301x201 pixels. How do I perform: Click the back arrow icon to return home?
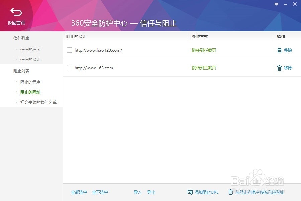tap(16, 12)
